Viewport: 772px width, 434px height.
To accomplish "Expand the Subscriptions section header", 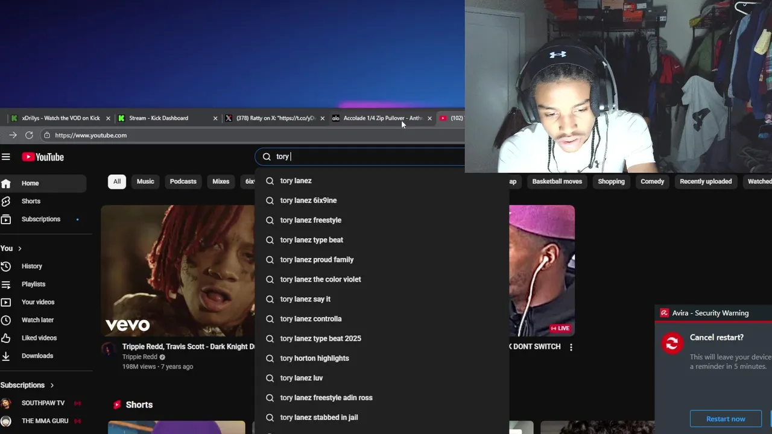I will click(x=27, y=385).
